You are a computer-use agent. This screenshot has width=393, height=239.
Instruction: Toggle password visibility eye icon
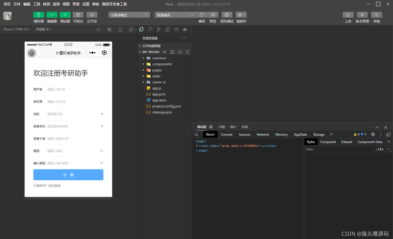[x=102, y=151]
